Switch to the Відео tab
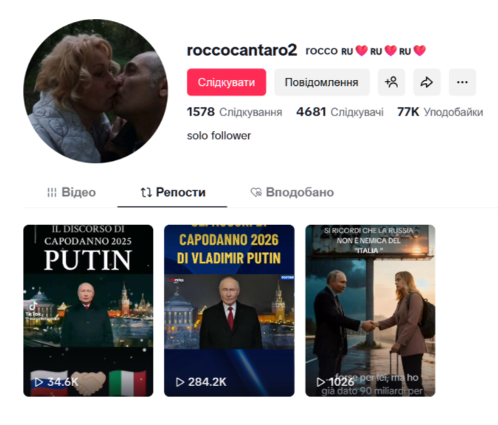This screenshot has width=498, height=425. point(71,193)
